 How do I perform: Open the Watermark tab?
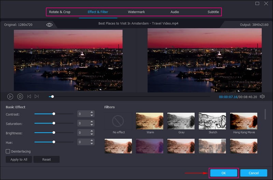pyautogui.click(x=136, y=12)
